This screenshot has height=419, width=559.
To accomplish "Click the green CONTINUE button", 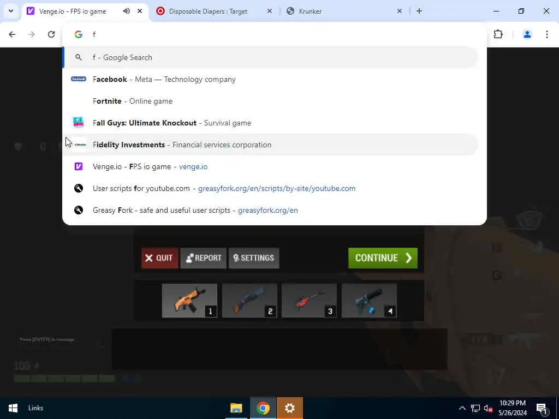I will pos(383,258).
